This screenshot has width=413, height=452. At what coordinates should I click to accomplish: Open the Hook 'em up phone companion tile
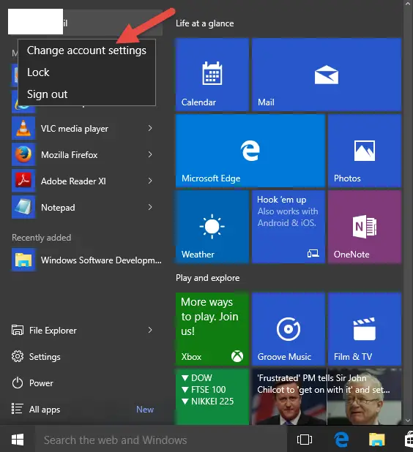[x=289, y=227]
